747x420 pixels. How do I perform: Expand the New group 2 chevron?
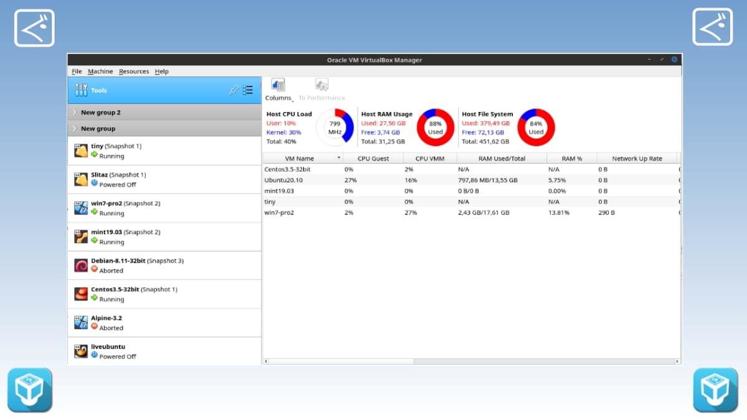75,113
